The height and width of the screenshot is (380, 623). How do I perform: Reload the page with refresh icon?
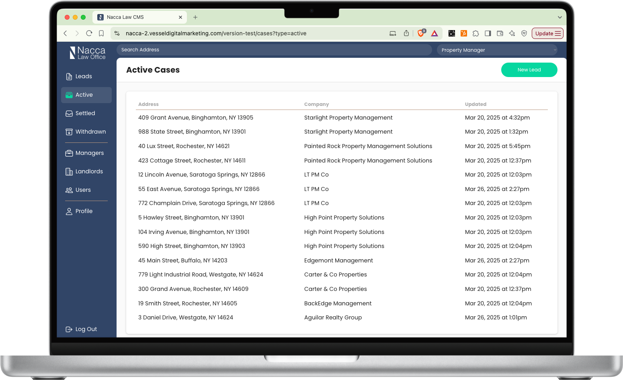(89, 33)
